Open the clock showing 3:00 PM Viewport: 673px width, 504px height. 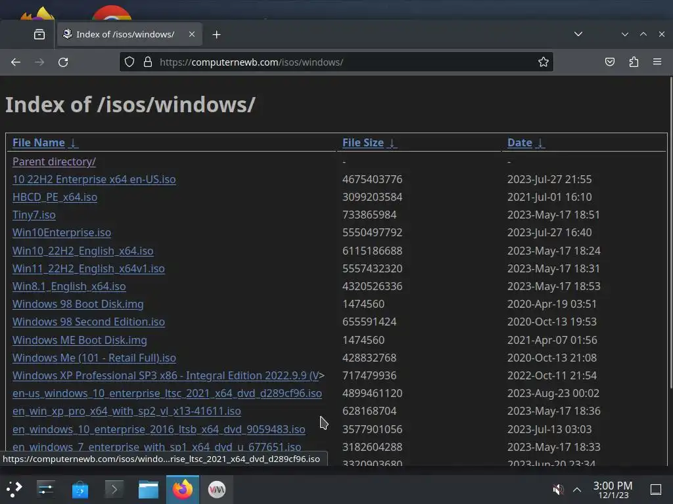613,490
